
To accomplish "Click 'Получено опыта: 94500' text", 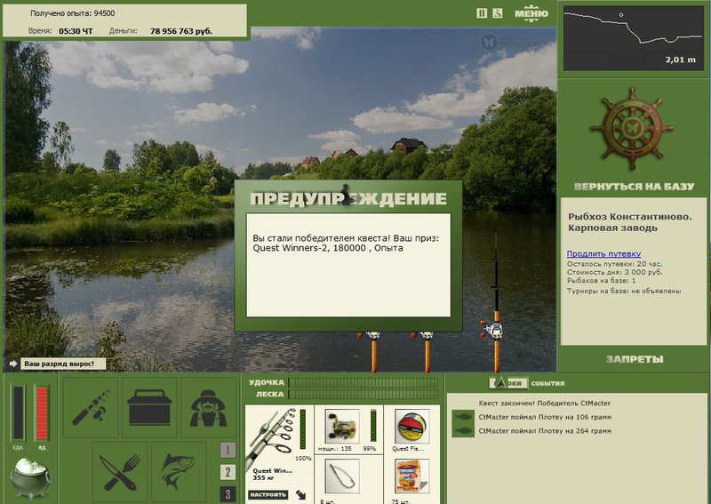I will pyautogui.click(x=73, y=13).
